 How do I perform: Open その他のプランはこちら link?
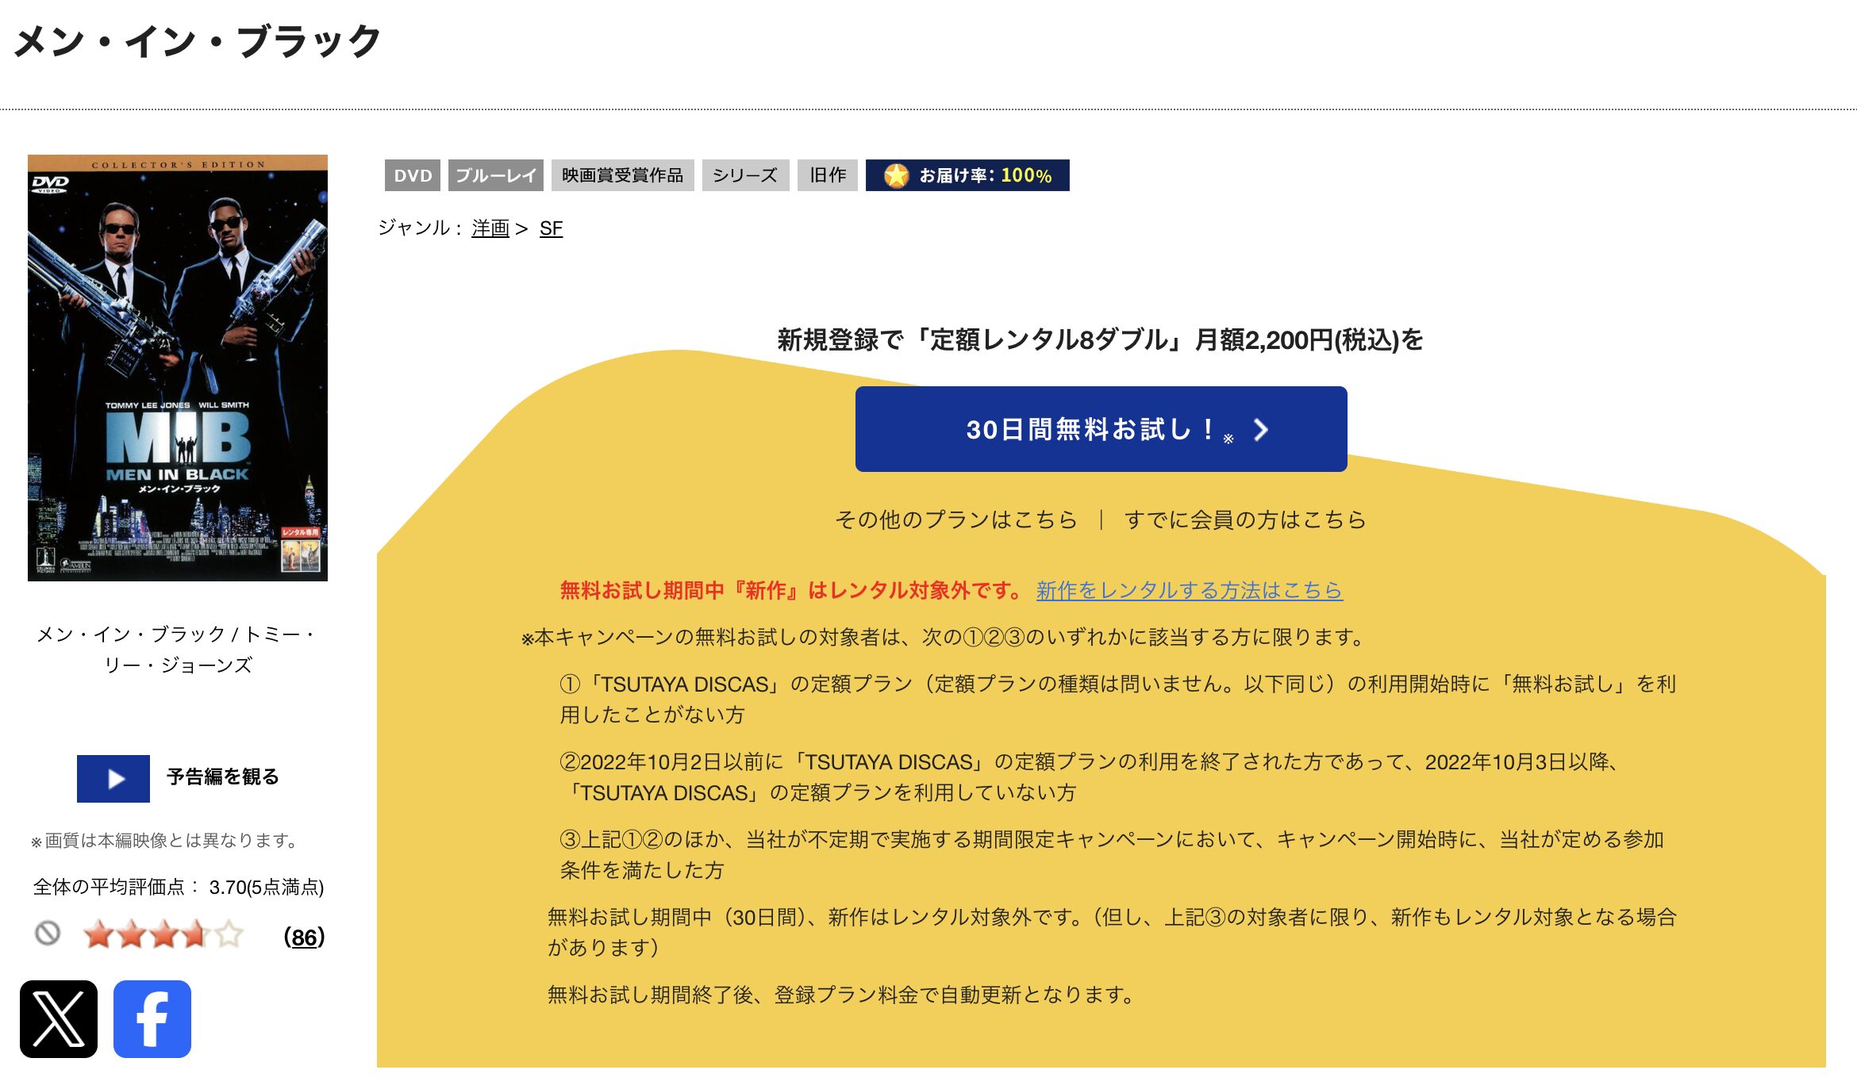pos(956,519)
